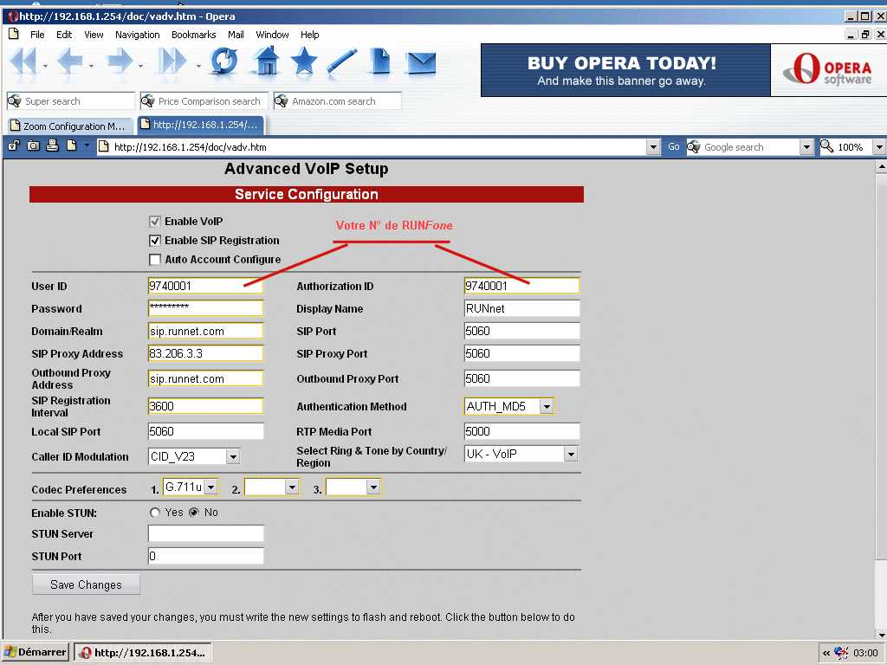Click the Buy Opera Today banner

click(x=625, y=70)
